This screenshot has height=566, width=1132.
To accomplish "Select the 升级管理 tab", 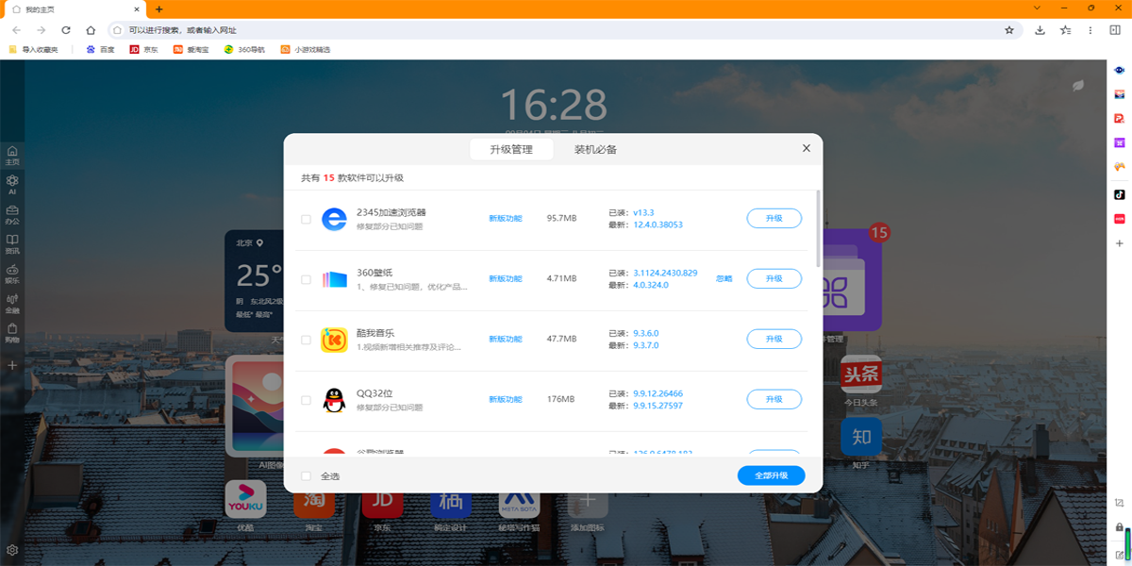I will (x=510, y=149).
